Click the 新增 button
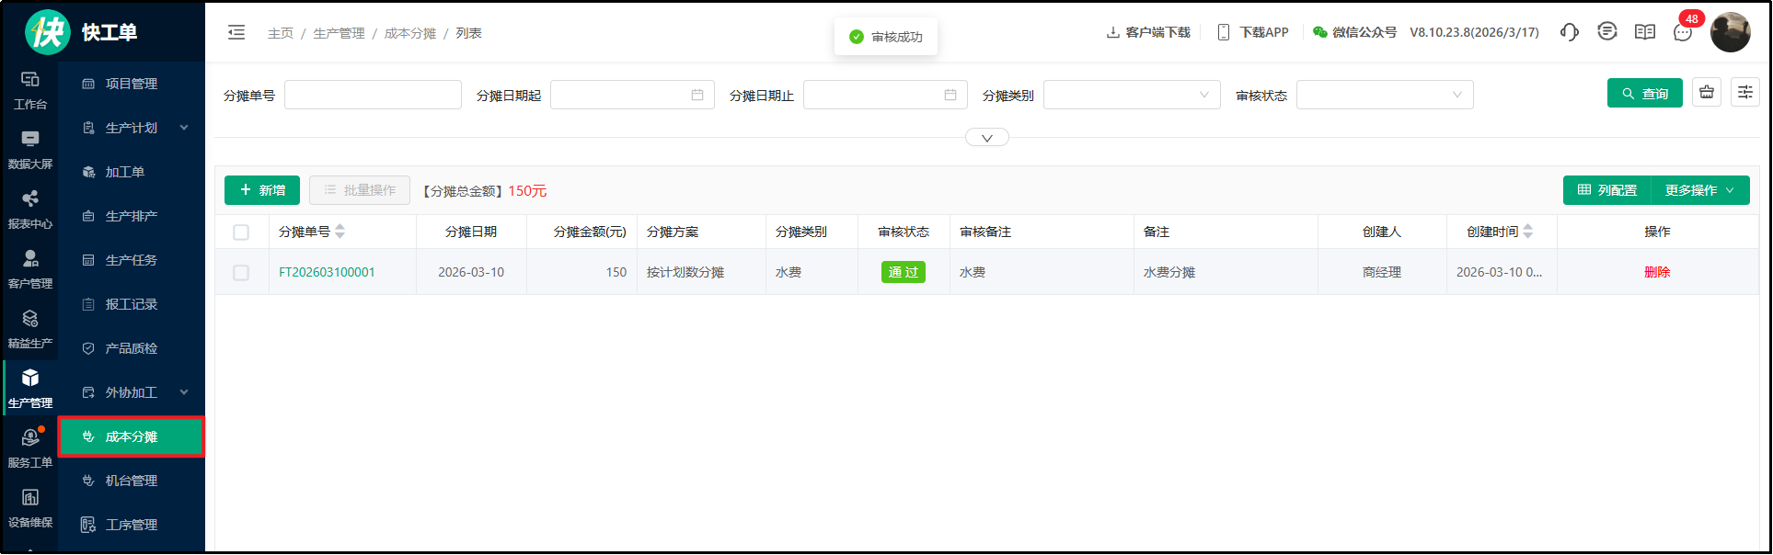Screen dimensions: 1773x555 pyautogui.click(x=262, y=190)
